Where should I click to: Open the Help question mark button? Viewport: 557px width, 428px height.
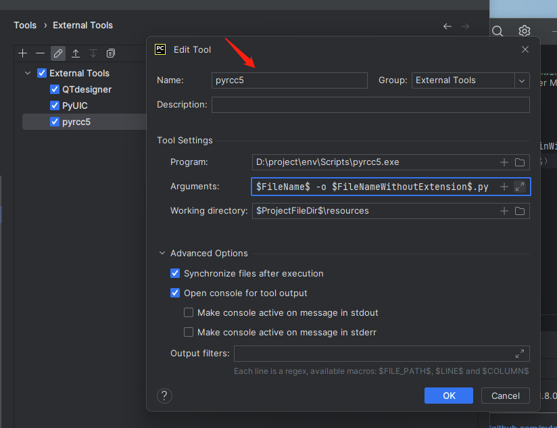tap(164, 396)
